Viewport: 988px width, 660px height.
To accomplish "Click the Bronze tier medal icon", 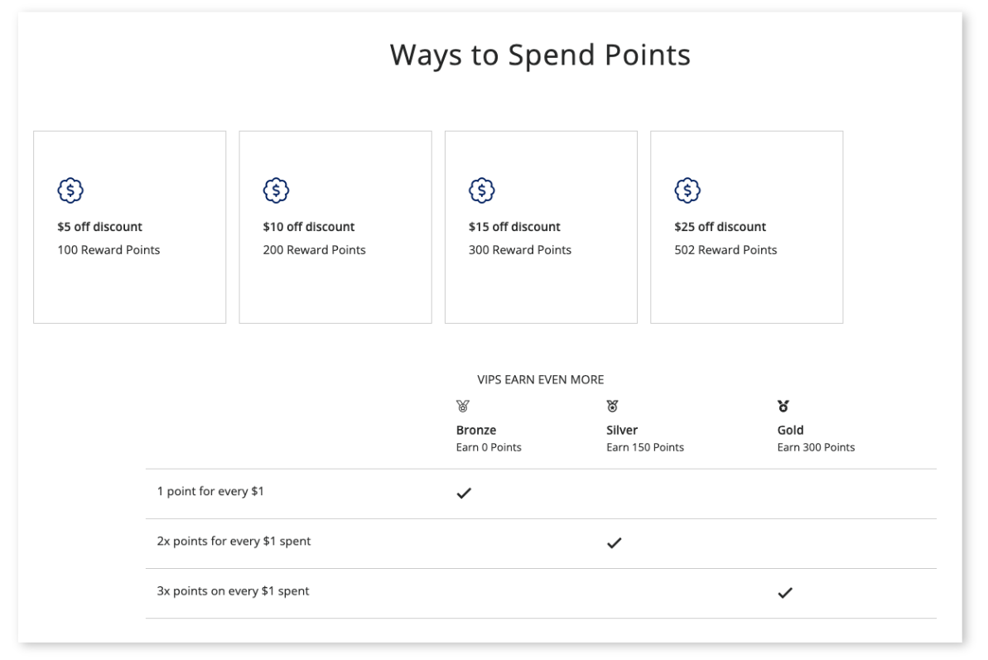I will tap(463, 407).
